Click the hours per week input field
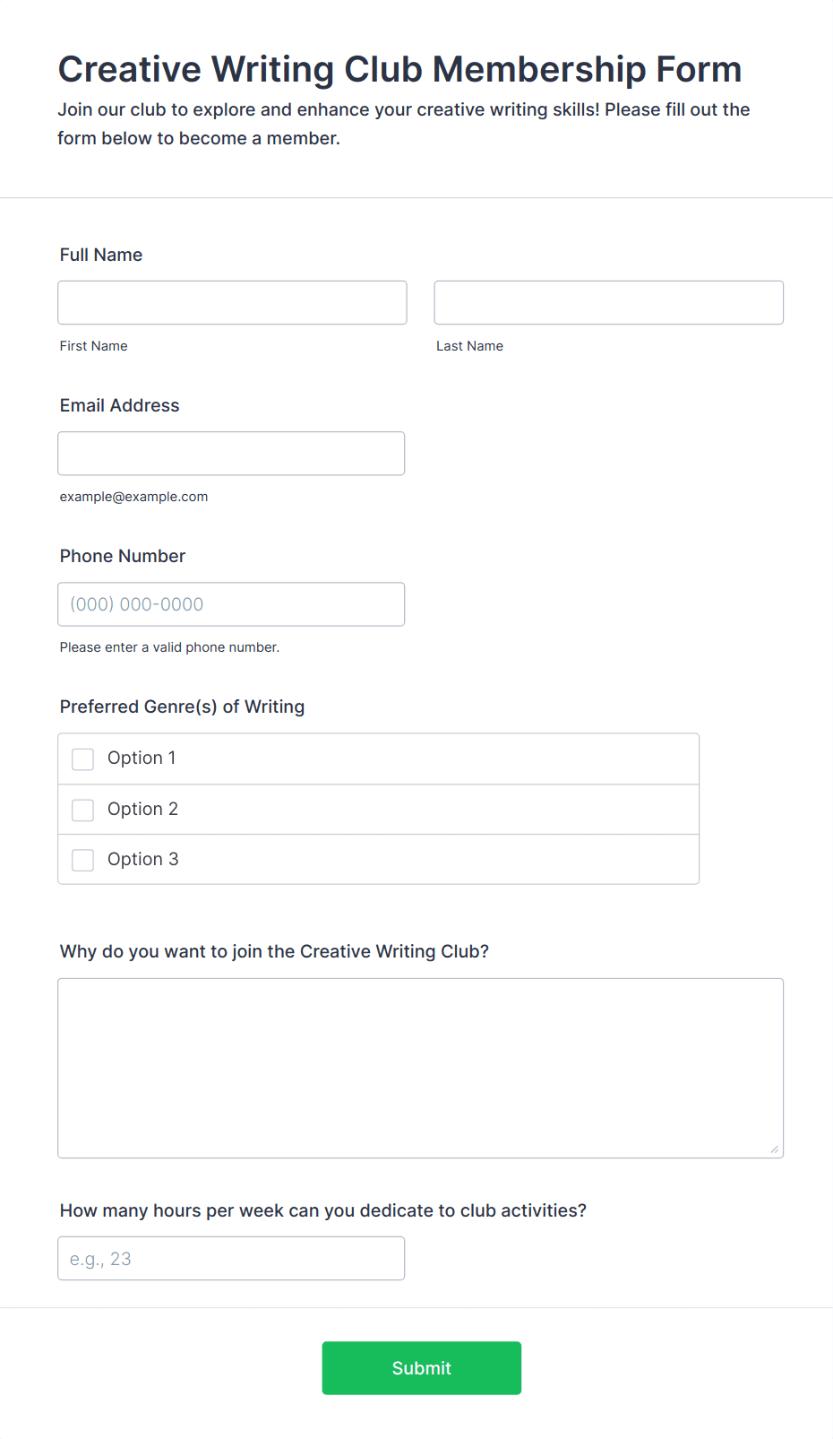This screenshot has height=1439, width=833. pos(231,1259)
